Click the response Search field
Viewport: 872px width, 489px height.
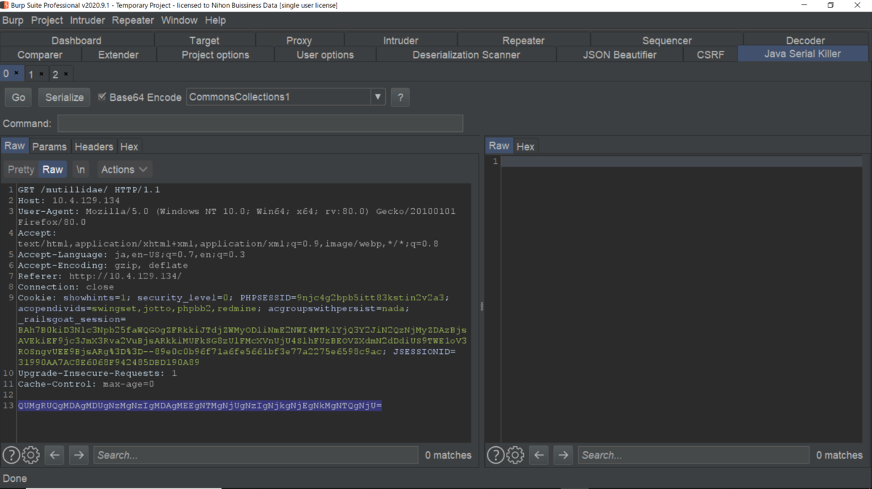point(693,455)
